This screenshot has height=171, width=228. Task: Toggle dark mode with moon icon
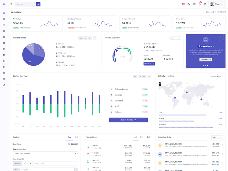point(189,4)
